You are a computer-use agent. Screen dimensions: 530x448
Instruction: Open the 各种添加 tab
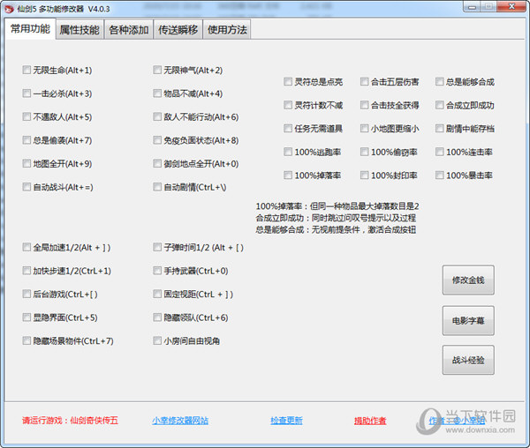(129, 30)
